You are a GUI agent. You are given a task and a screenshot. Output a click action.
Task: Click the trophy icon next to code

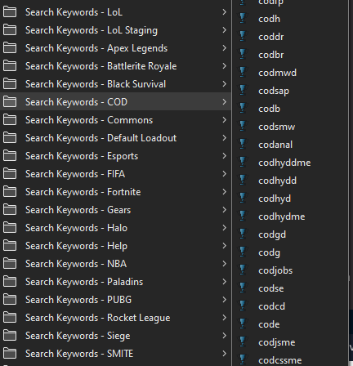(x=243, y=324)
